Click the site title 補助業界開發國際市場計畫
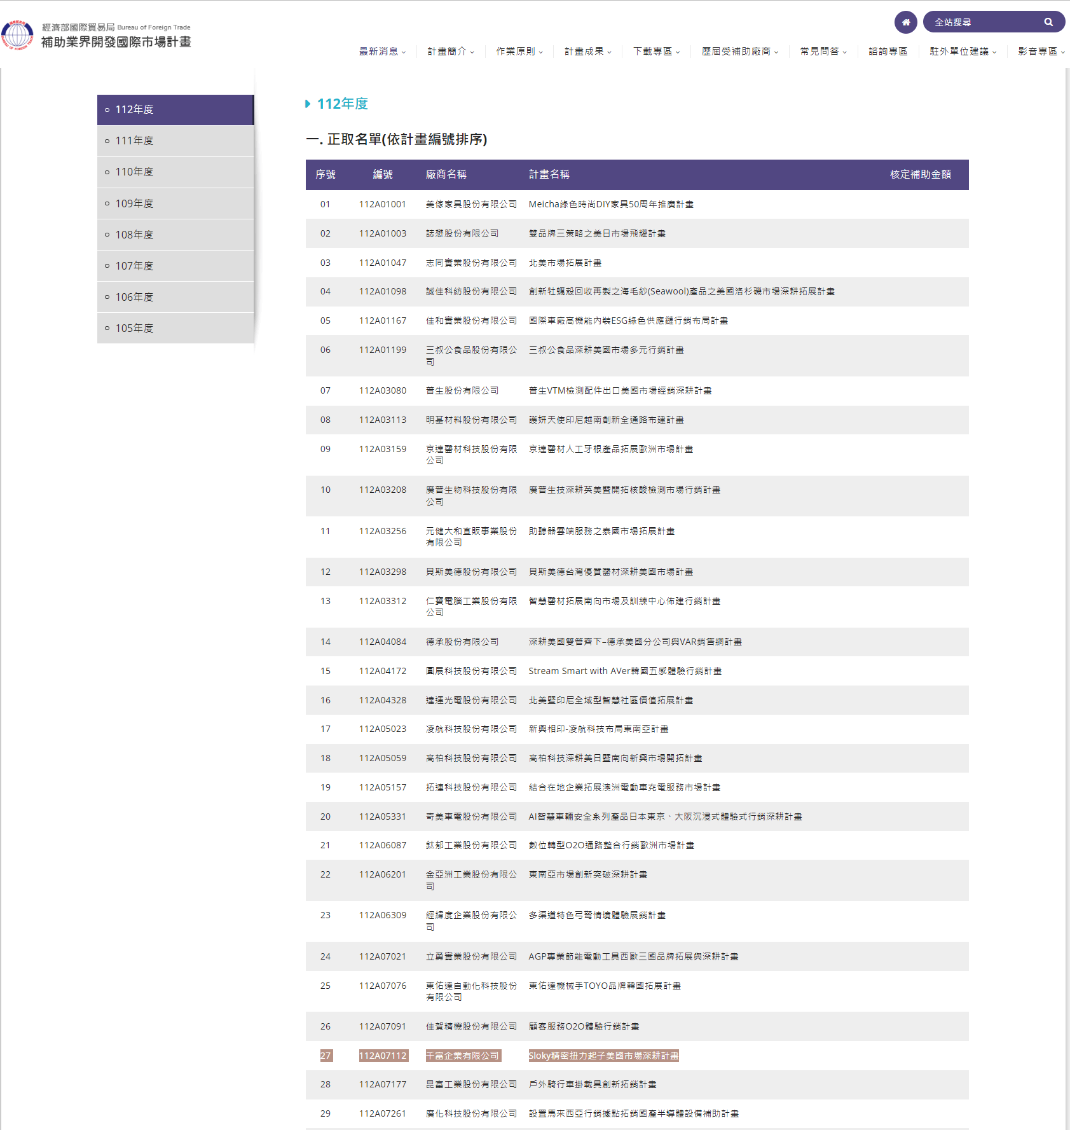This screenshot has width=1070, height=1130. click(116, 42)
